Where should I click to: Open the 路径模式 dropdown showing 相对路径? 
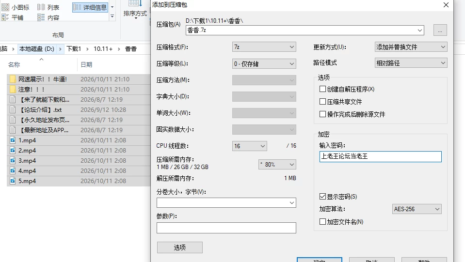[x=411, y=63]
